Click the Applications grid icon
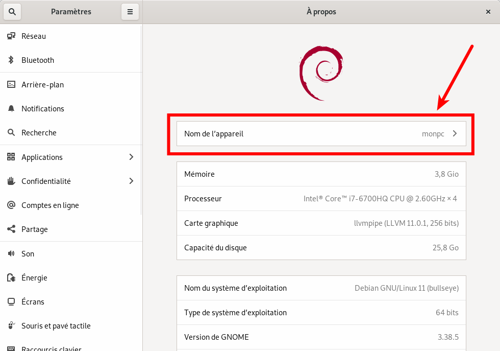This screenshot has height=351, width=500. (x=11, y=157)
